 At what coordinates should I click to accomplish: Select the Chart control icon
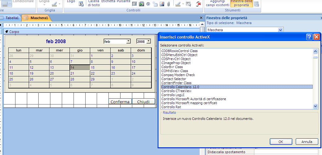click(x=142, y=4)
